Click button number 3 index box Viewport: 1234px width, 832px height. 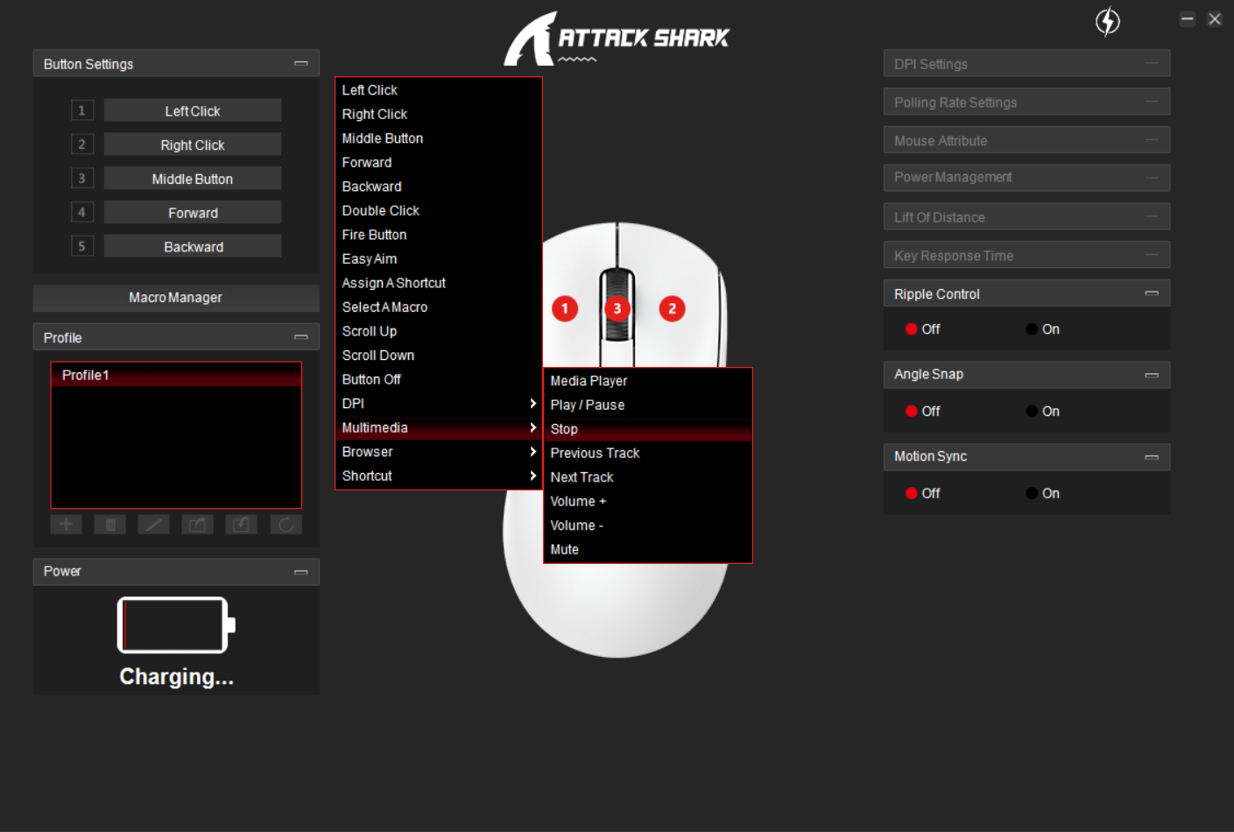pos(82,179)
